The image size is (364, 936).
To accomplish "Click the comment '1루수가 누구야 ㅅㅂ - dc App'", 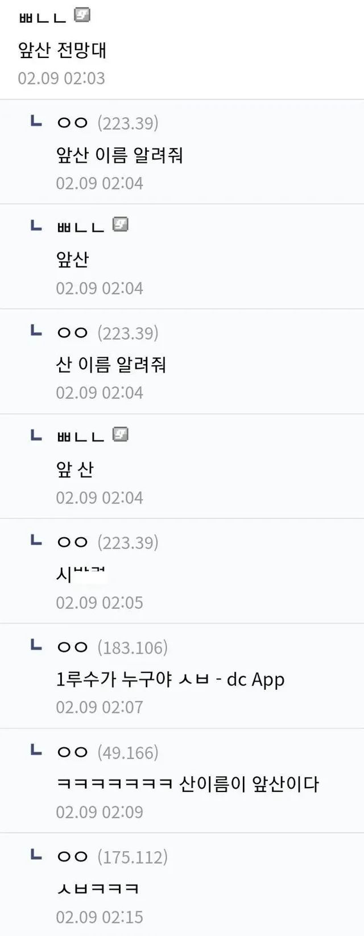I will (x=170, y=679).
